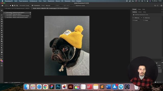Image resolution: width=163 pixels, height=91 pixels.
Task: Open the Properties panel options menu
Action: 162,12
